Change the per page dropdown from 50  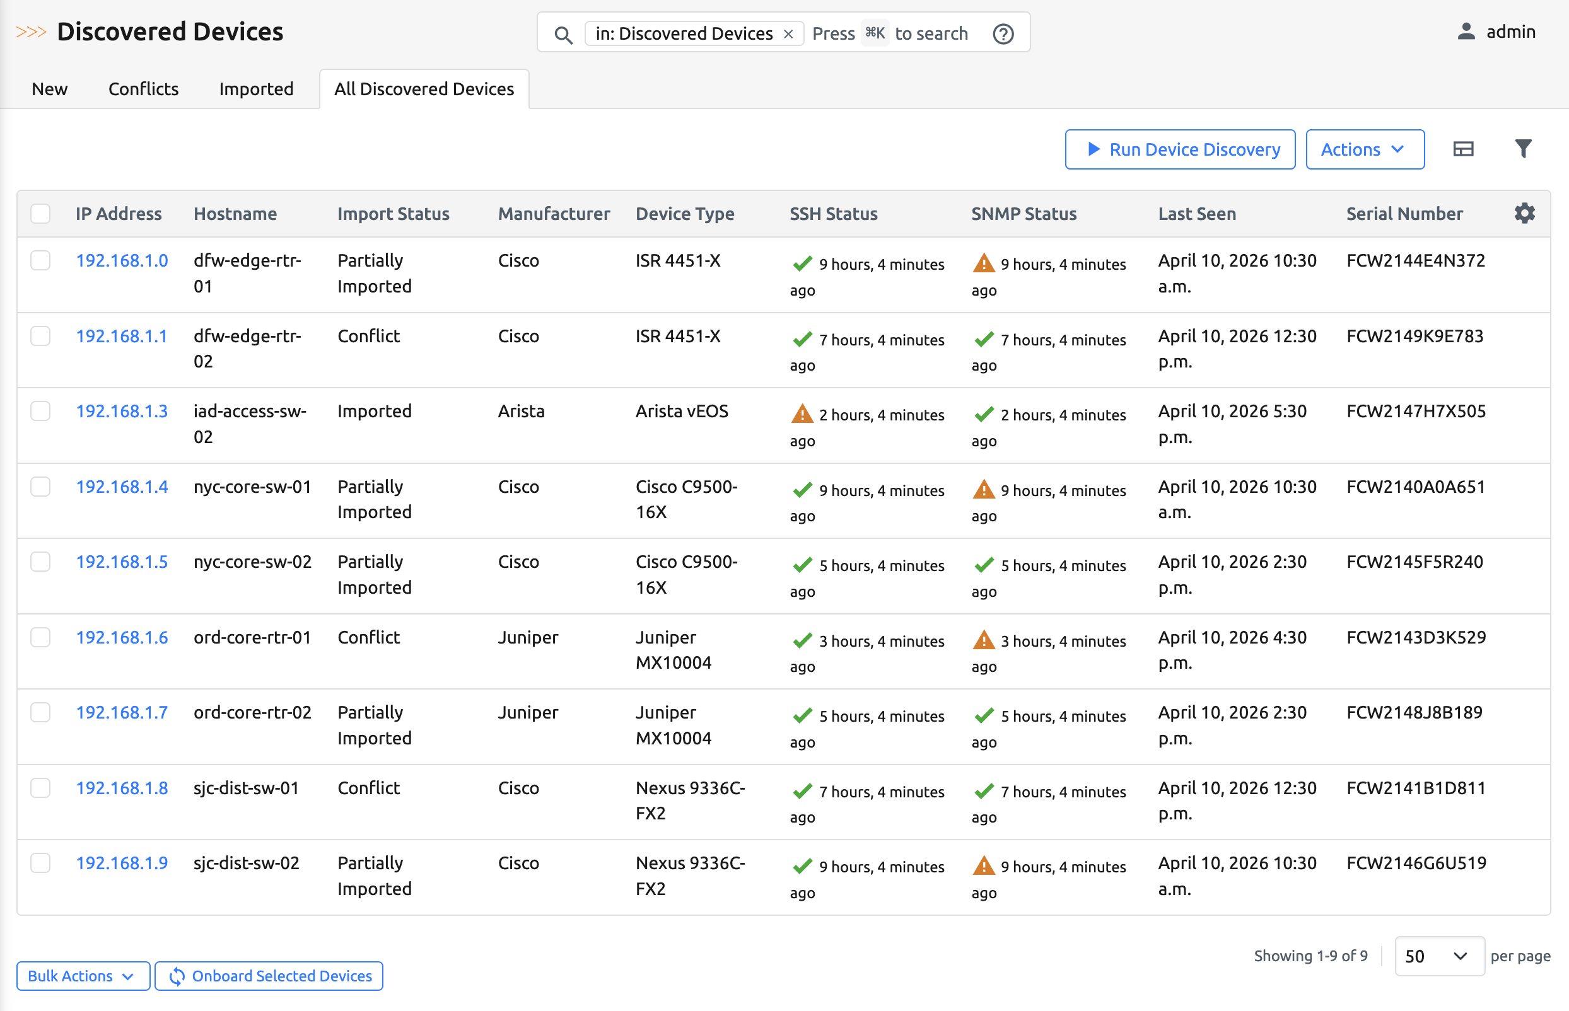(x=1440, y=956)
